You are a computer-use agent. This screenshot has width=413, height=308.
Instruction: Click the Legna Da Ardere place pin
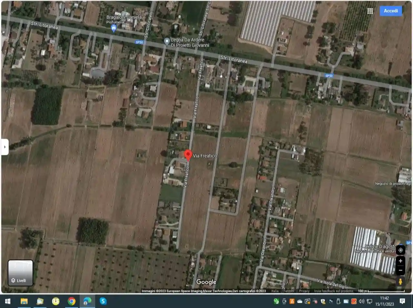167,41
